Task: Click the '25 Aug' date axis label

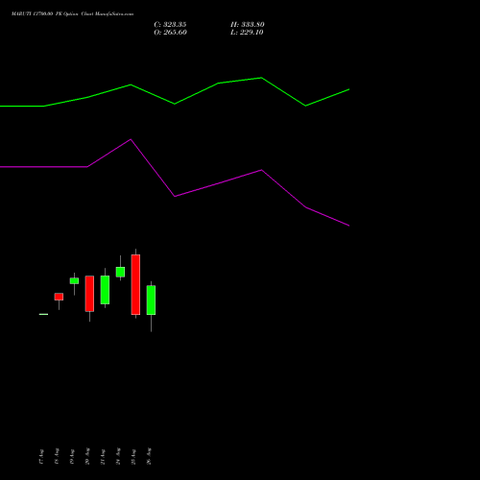Action: (133, 457)
